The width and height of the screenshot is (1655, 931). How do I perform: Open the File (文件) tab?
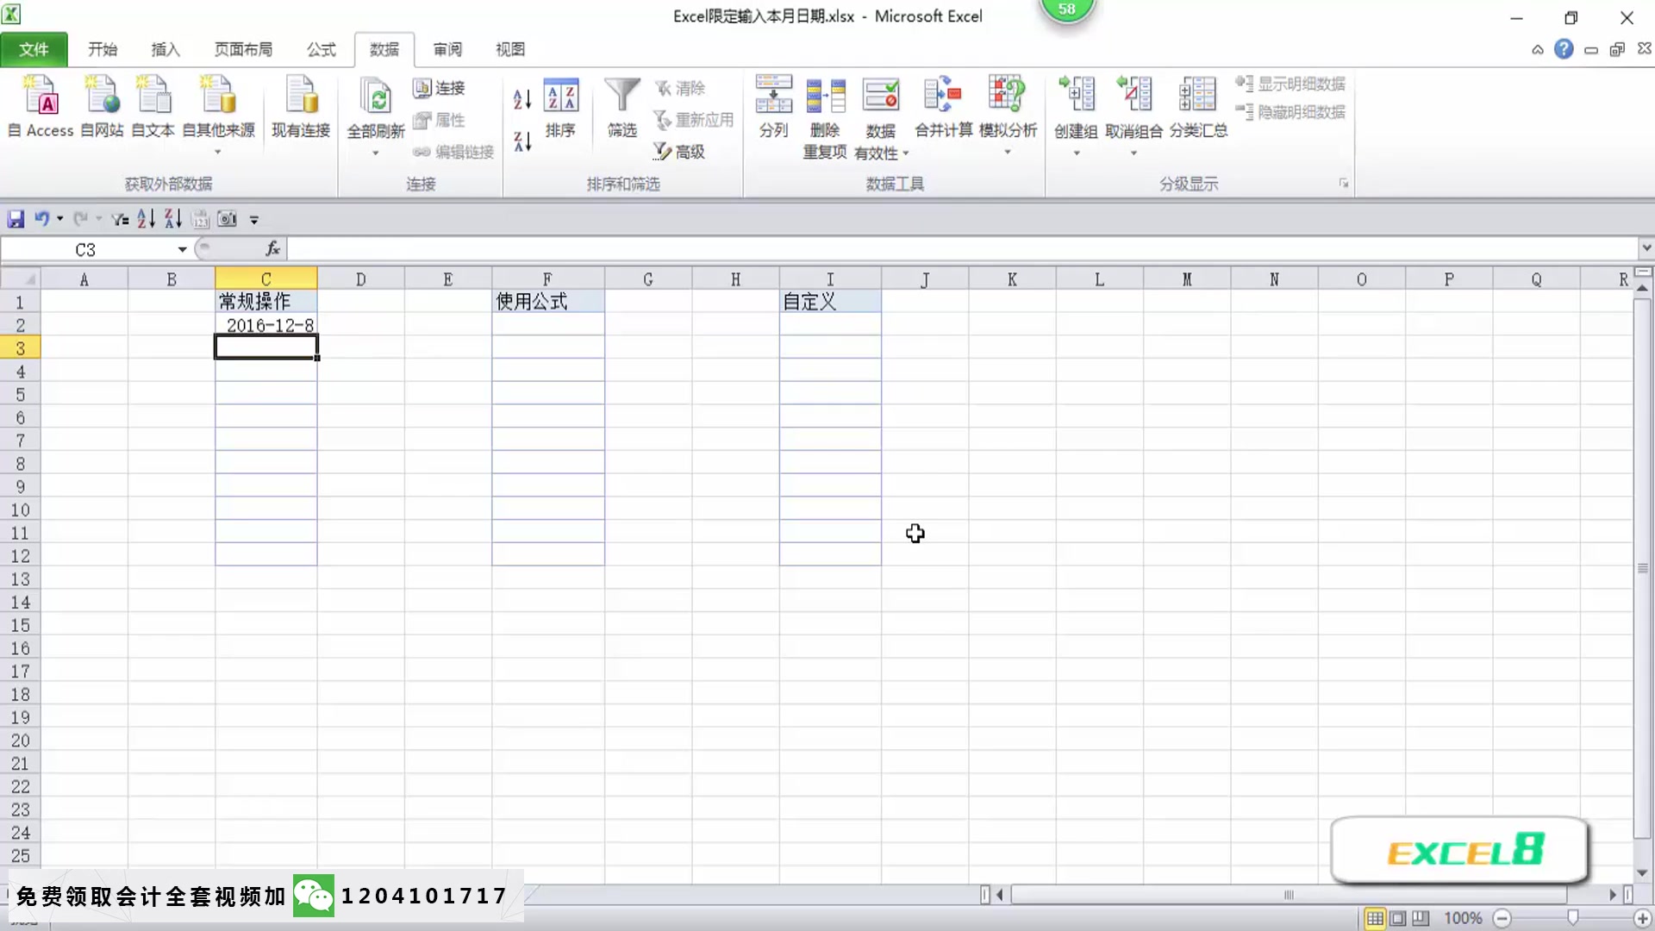[x=34, y=49]
